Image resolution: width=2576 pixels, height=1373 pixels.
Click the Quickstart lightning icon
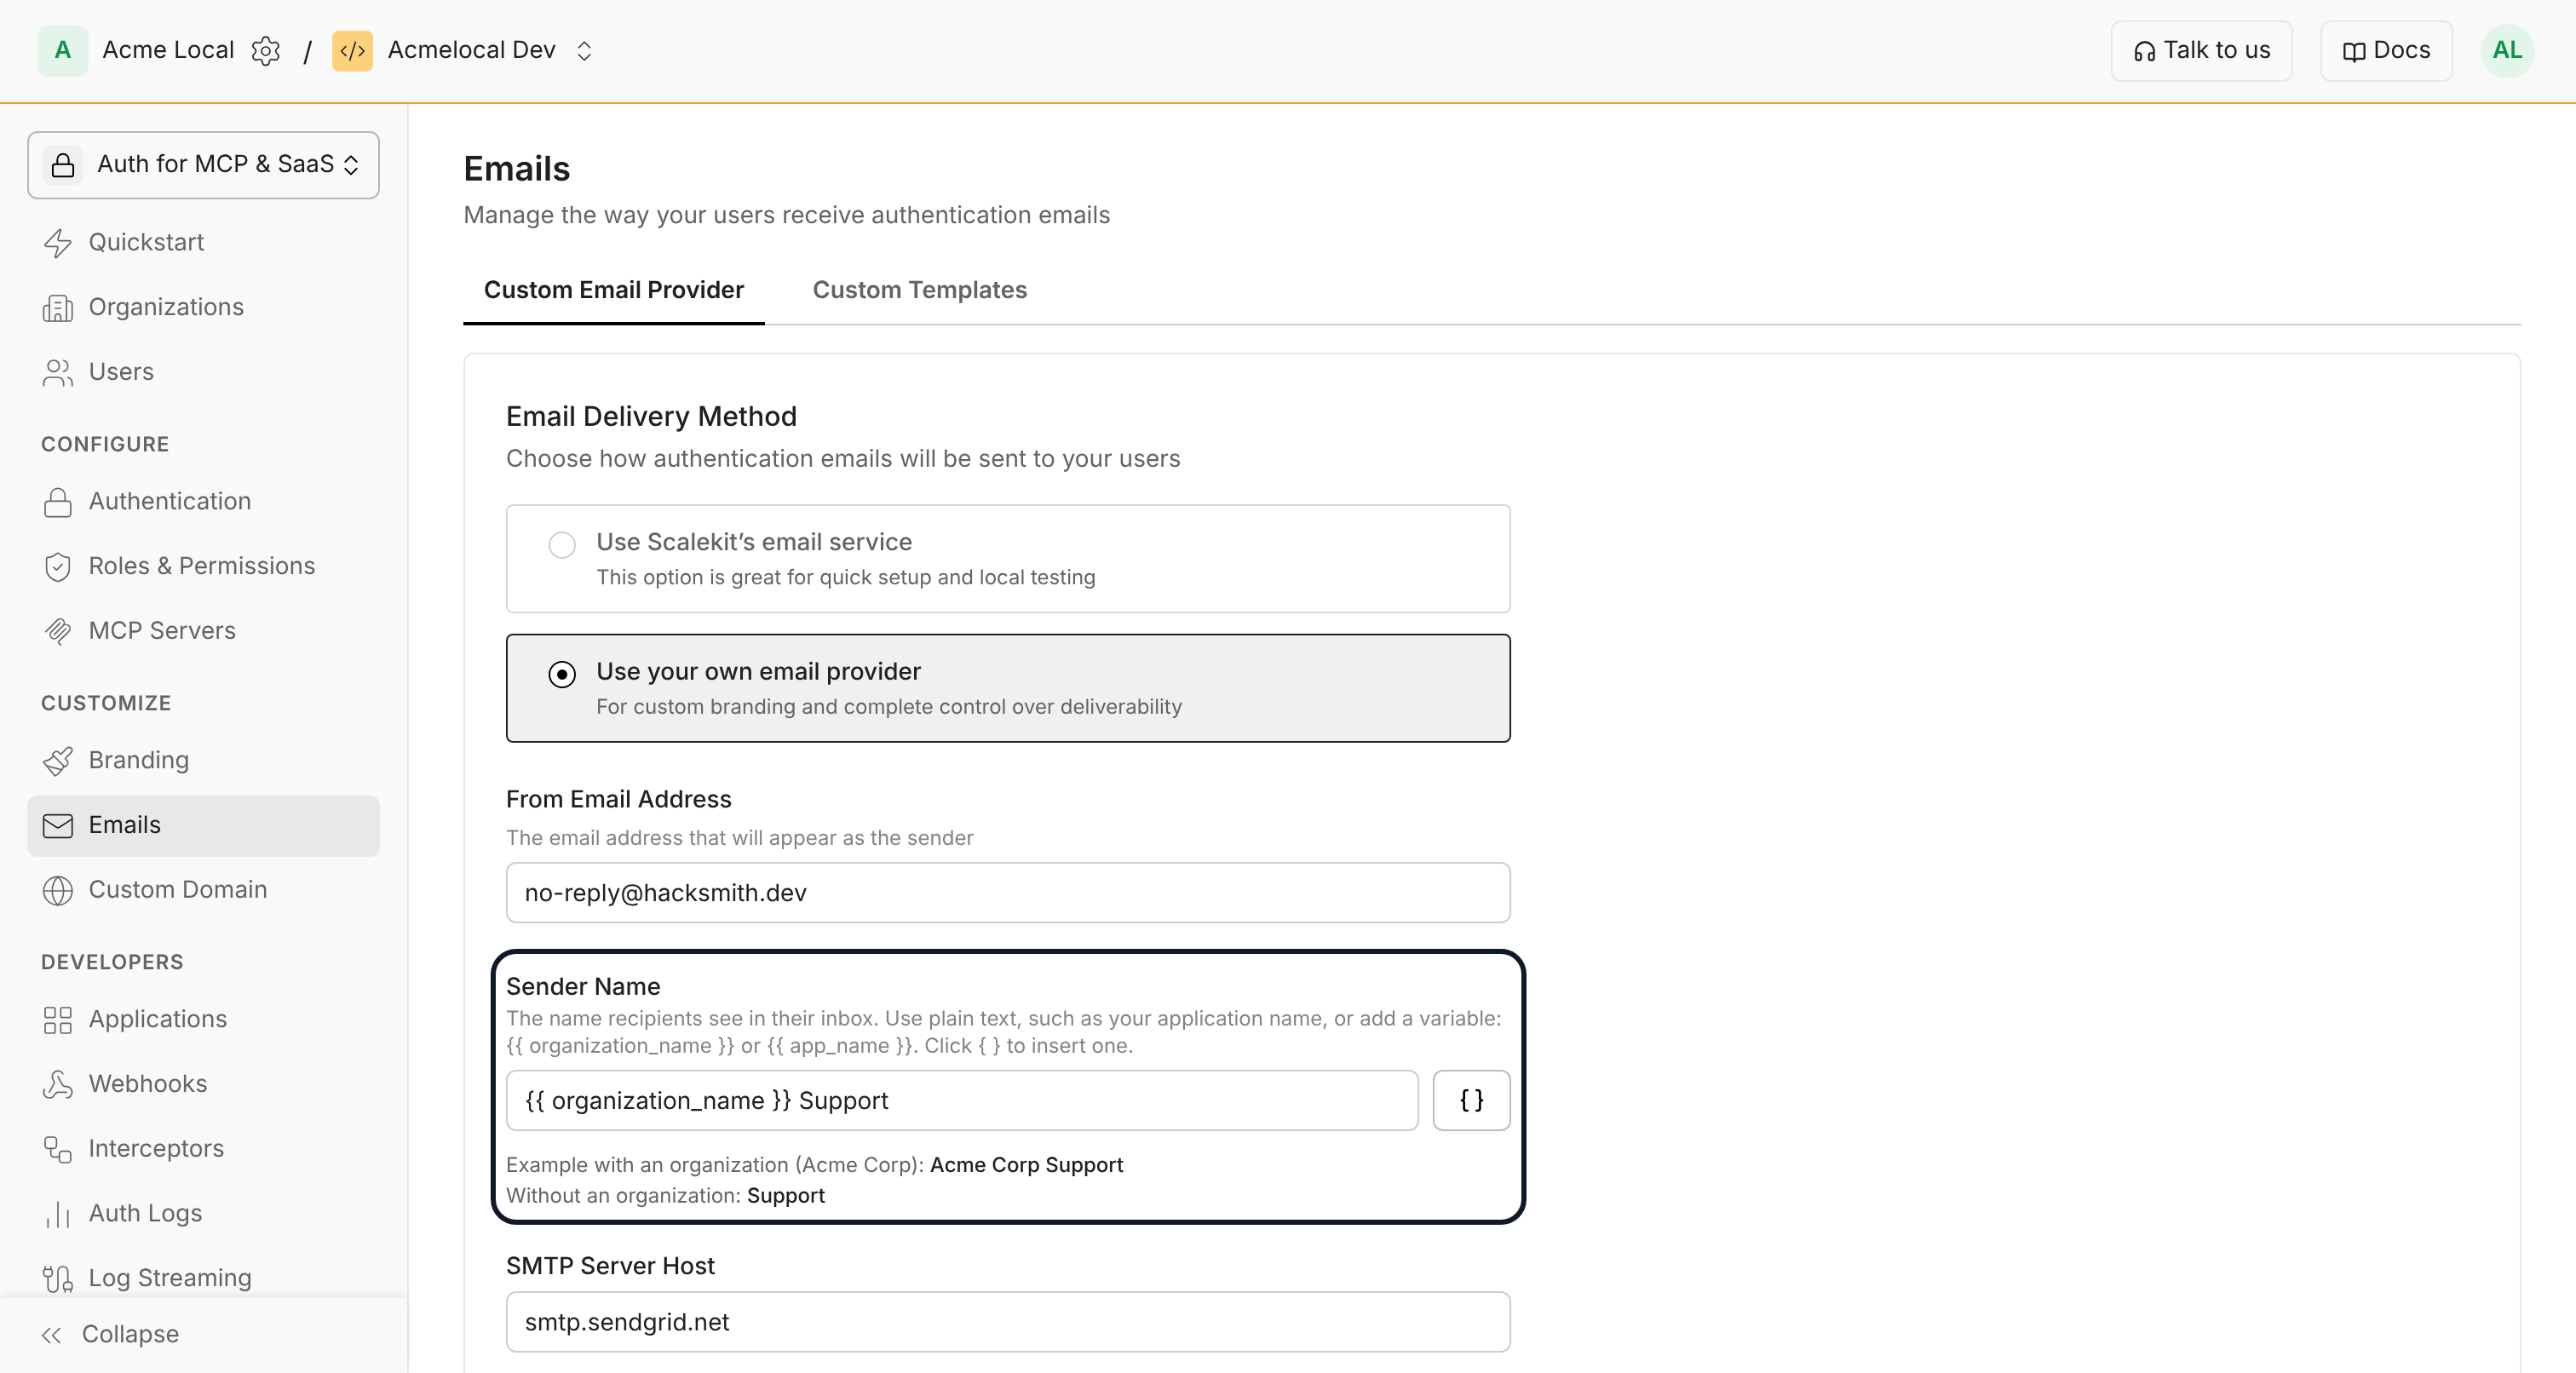pos(58,243)
